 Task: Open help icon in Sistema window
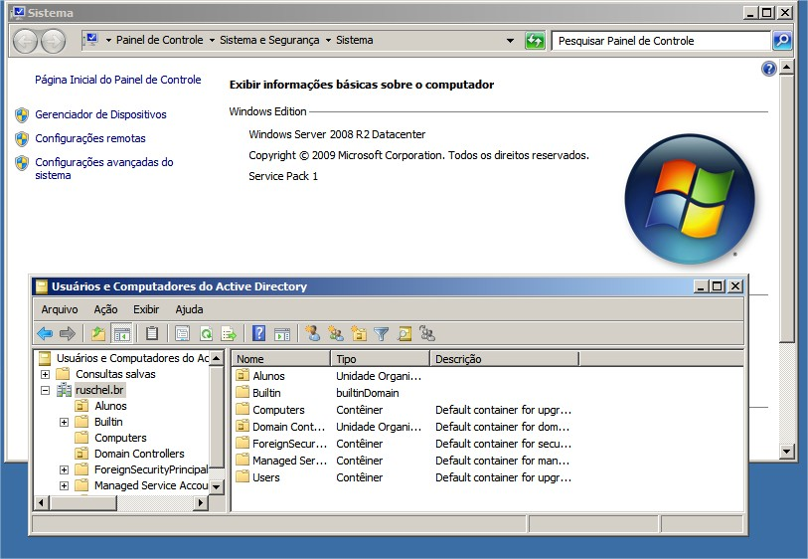769,69
